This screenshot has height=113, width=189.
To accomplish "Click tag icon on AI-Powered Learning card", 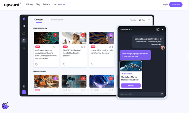I will point(36,64).
